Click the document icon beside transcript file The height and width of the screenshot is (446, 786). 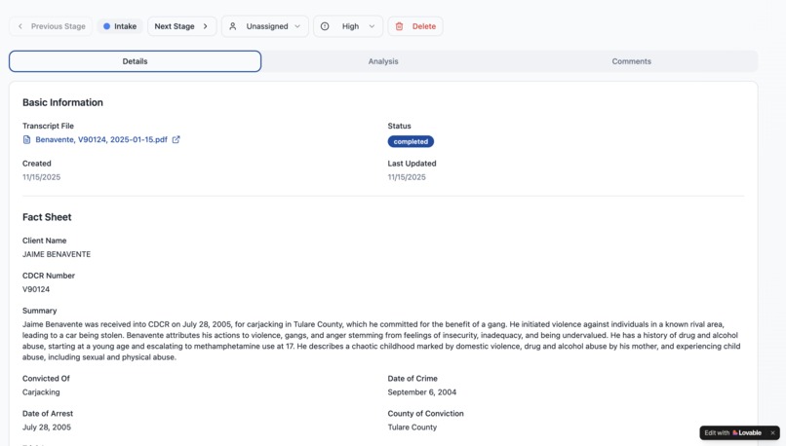(x=26, y=139)
